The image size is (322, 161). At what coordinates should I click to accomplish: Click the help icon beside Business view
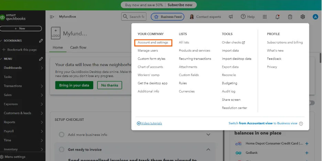coord(301,124)
